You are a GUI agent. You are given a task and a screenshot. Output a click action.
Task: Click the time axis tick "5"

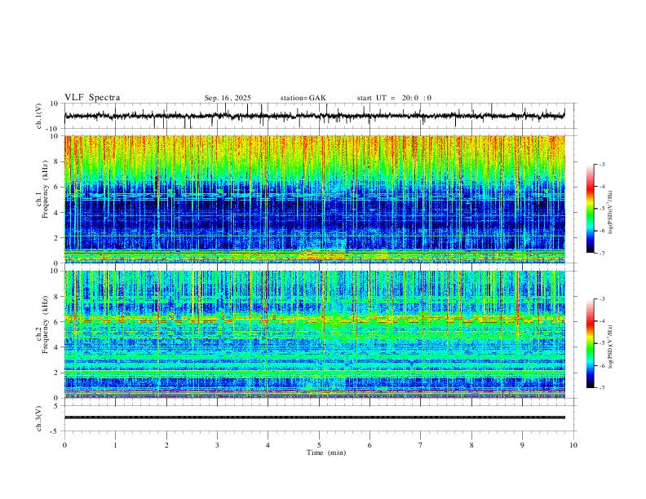click(x=319, y=445)
